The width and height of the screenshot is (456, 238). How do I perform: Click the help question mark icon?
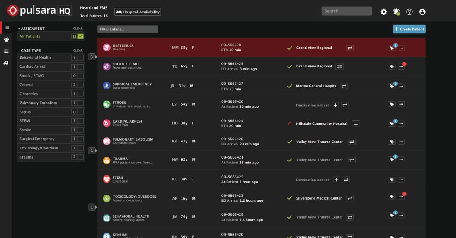coord(410,12)
